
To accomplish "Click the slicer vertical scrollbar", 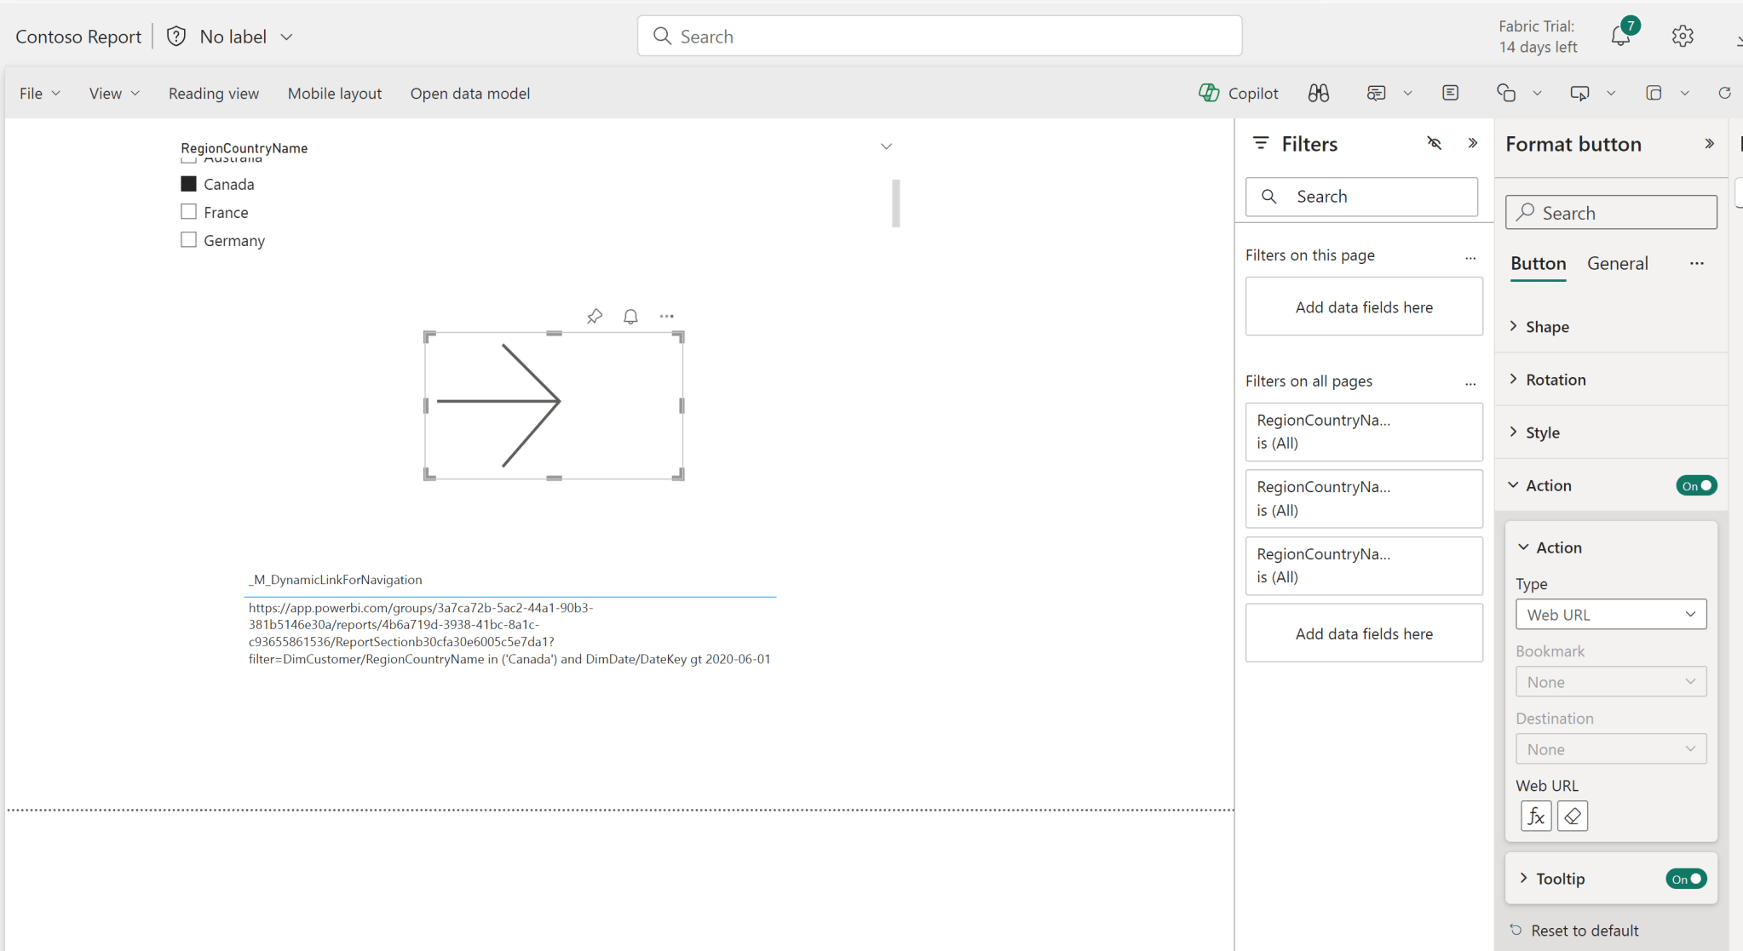I will coord(895,203).
